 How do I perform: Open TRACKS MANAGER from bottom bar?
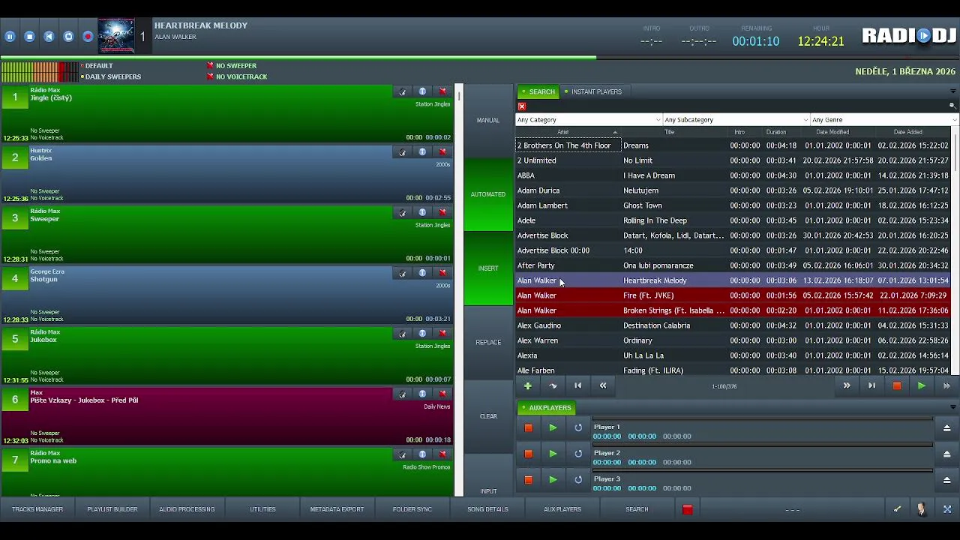[37, 509]
